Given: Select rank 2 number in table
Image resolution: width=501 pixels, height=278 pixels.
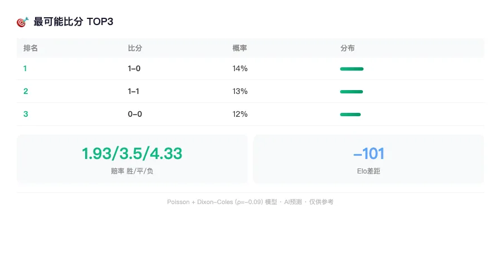Looking at the screenshot, I should pos(26,91).
